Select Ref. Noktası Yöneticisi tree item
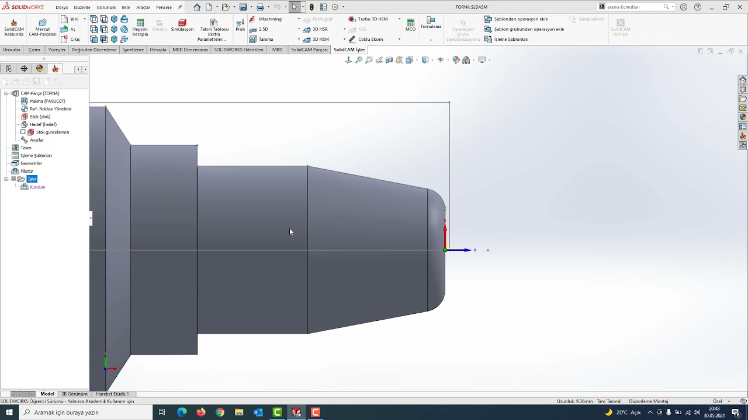 tap(46, 109)
